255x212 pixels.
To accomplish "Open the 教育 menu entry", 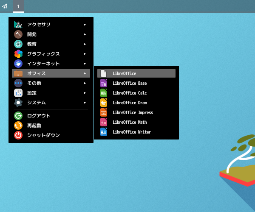I will [x=51, y=44].
